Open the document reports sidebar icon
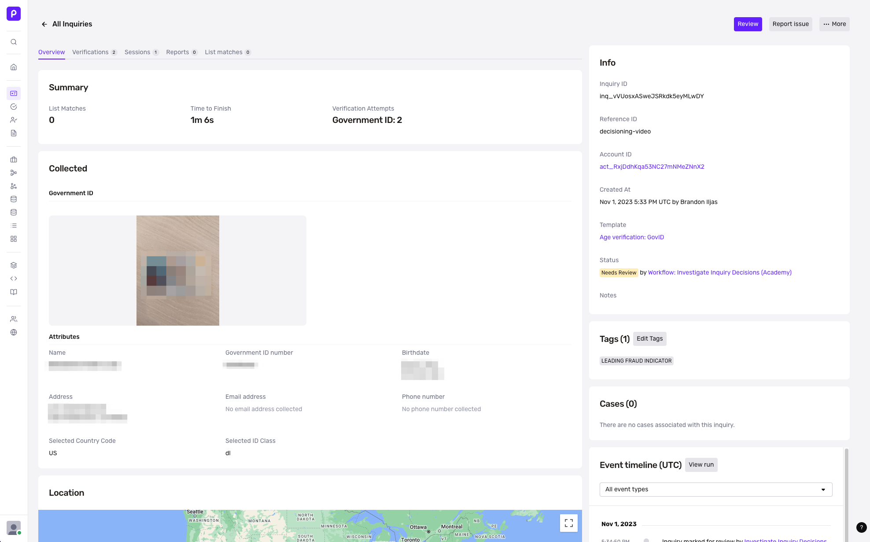The height and width of the screenshot is (542, 870). pos(14,133)
